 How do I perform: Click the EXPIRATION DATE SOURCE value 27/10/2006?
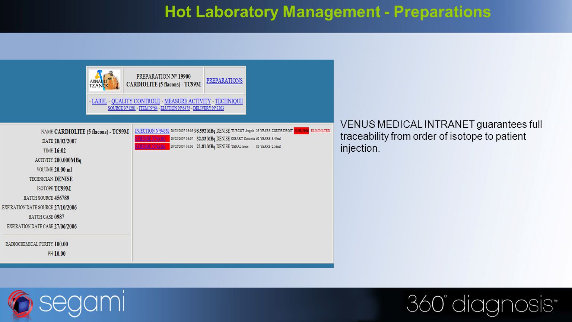coord(66,208)
